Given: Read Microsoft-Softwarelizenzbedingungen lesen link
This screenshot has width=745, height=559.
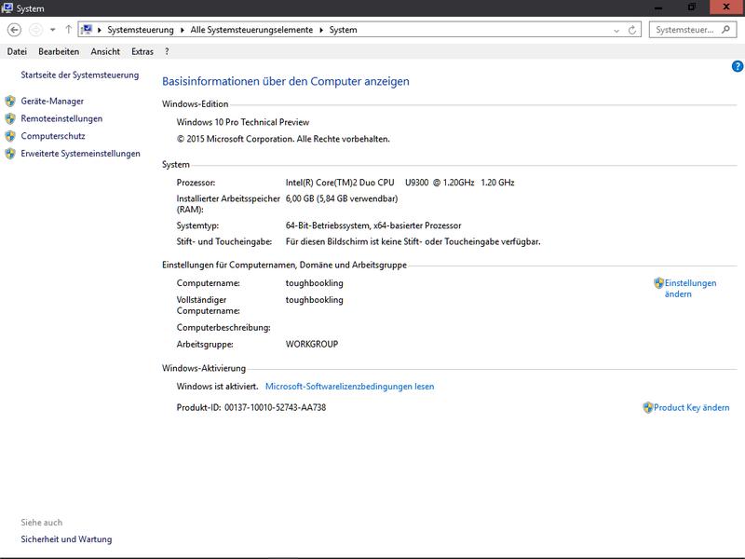Looking at the screenshot, I should 350,387.
